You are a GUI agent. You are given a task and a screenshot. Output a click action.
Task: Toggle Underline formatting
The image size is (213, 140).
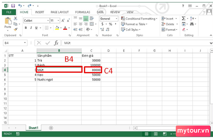[36, 28]
